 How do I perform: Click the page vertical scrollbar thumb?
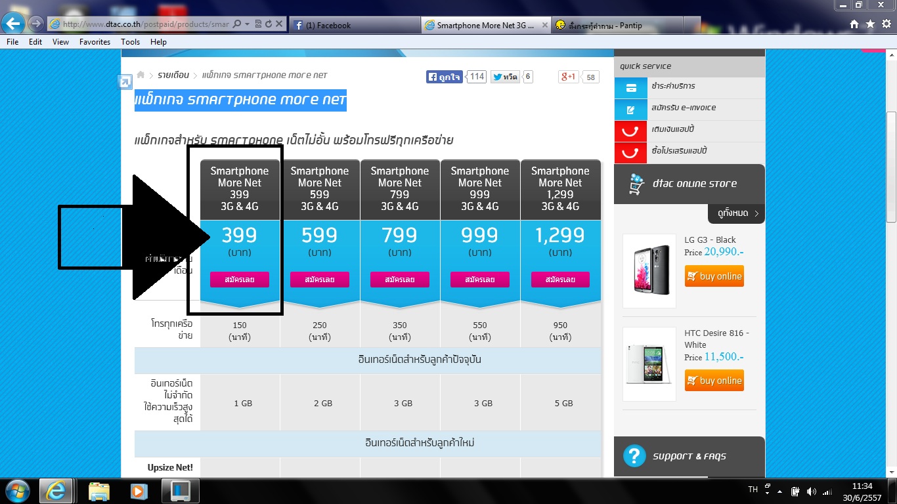pyautogui.click(x=891, y=167)
